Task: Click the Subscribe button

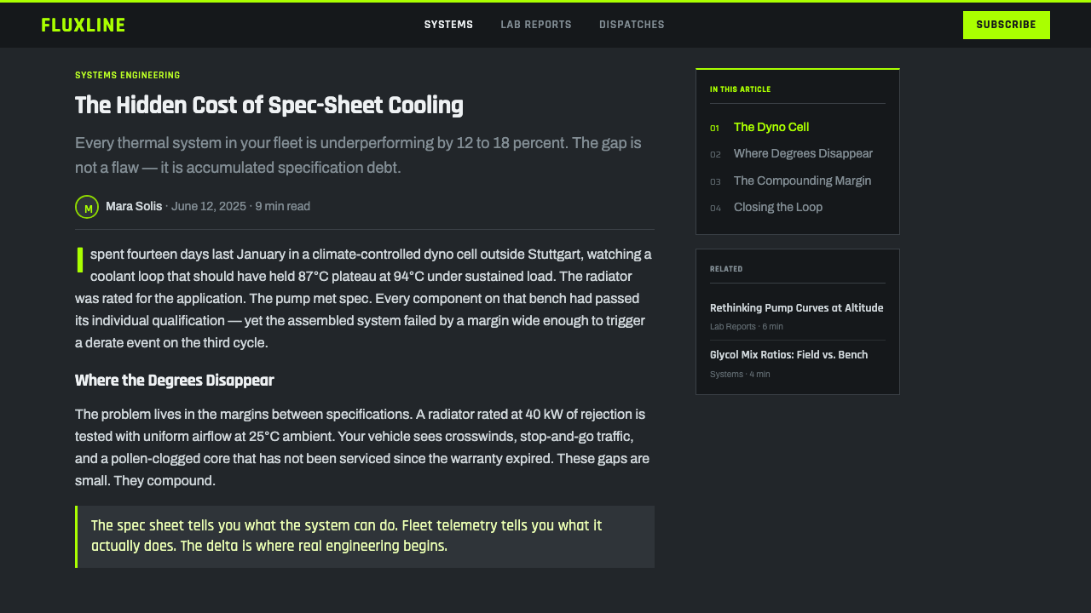Action: [1007, 25]
